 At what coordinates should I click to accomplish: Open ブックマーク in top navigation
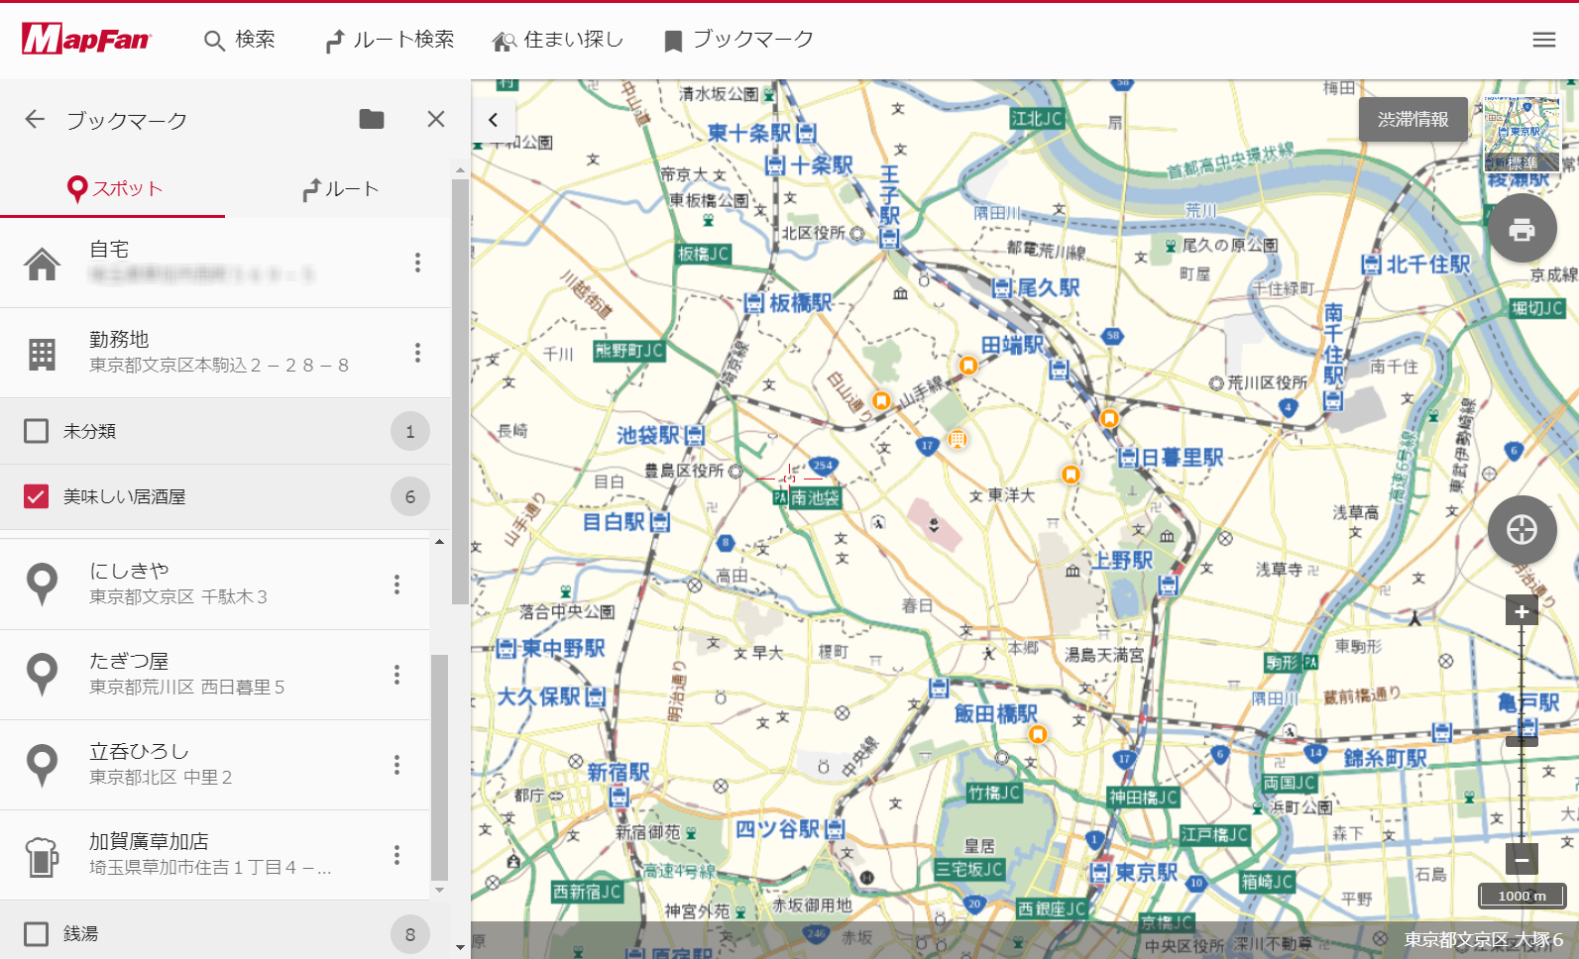(738, 40)
